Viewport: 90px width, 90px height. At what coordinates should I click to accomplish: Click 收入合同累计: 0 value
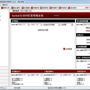17,78
